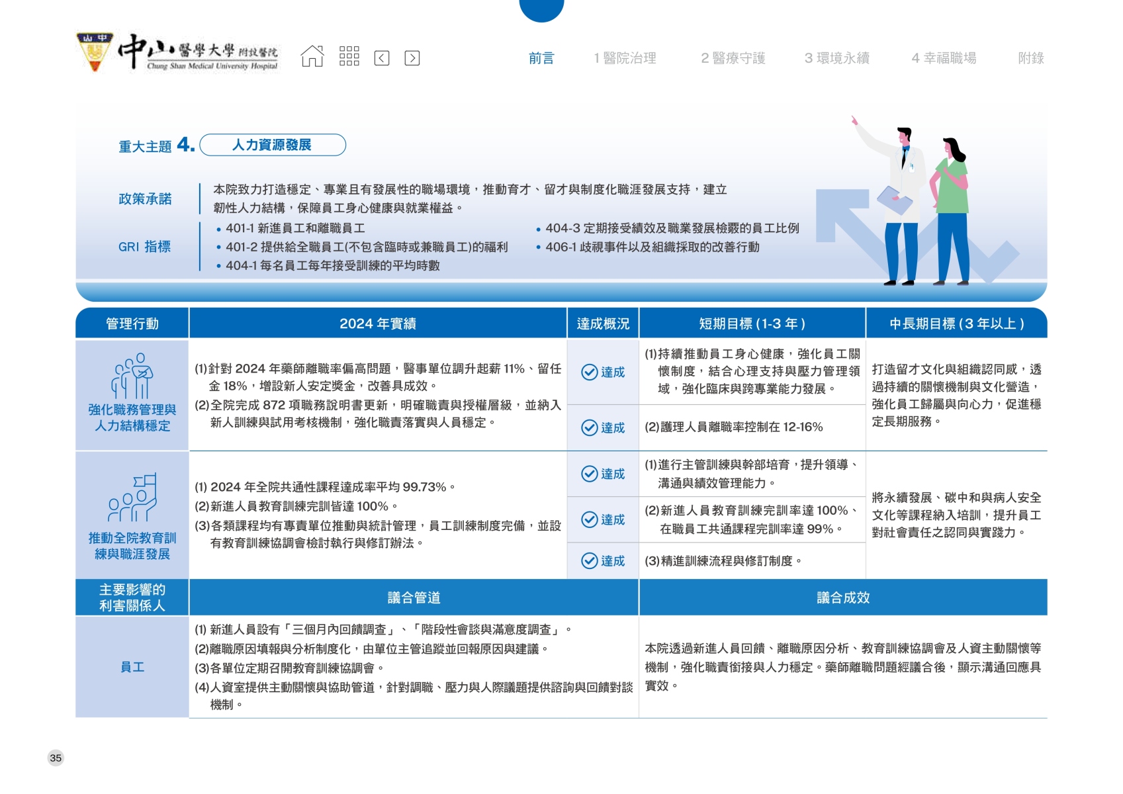Switch to 2 醫療守護 section
The width and height of the screenshot is (1123, 794).
point(733,58)
